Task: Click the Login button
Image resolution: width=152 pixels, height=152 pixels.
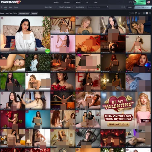Action: coord(130,7)
